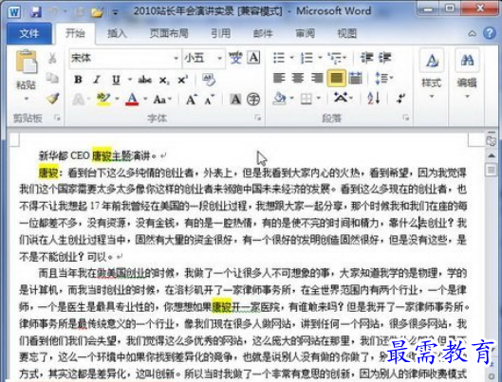Click the character border A icon
This screenshot has width=502, height=382.
[253, 58]
